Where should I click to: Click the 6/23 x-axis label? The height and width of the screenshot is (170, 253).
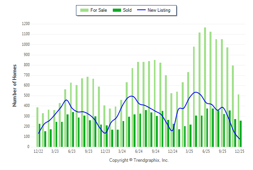pos(72,151)
